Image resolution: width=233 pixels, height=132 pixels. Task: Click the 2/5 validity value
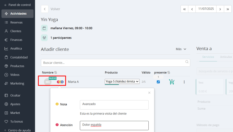(144, 82)
